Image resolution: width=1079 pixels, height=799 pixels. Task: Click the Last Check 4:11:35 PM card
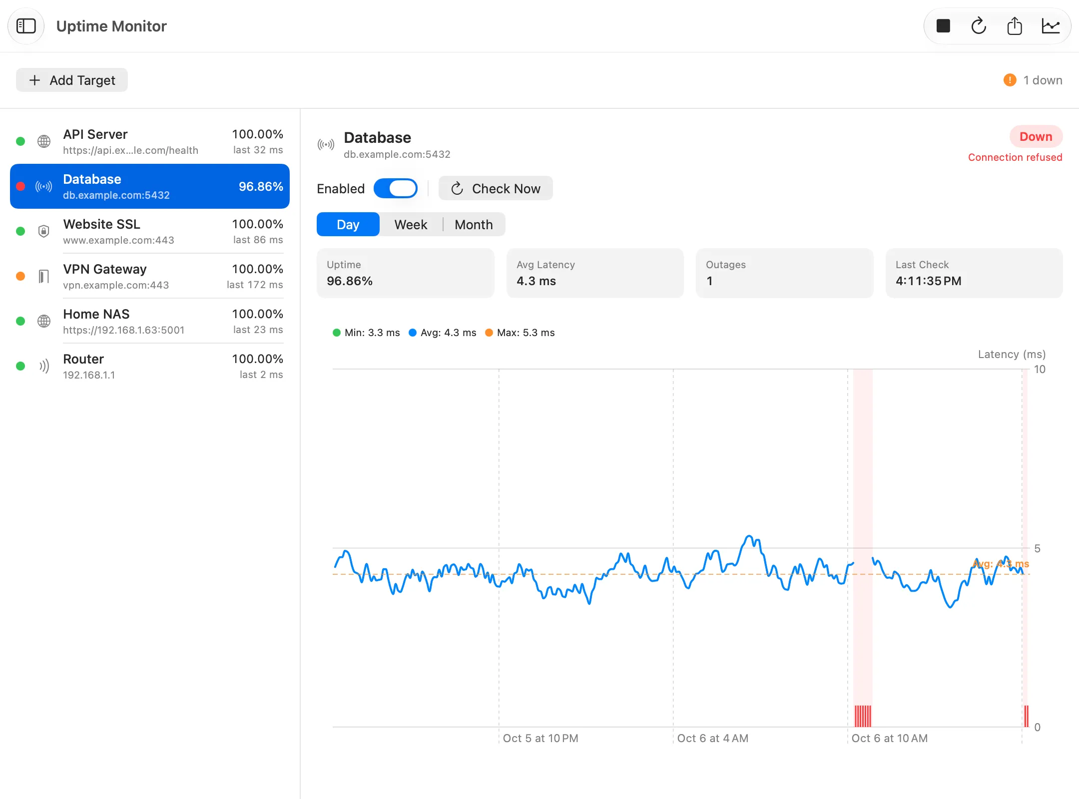(974, 273)
